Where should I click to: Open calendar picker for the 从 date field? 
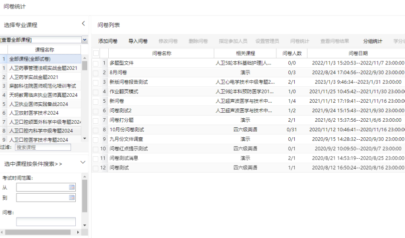click(72, 187)
